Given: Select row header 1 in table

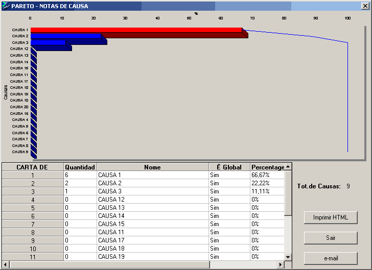Looking at the screenshot, I should click(33, 175).
